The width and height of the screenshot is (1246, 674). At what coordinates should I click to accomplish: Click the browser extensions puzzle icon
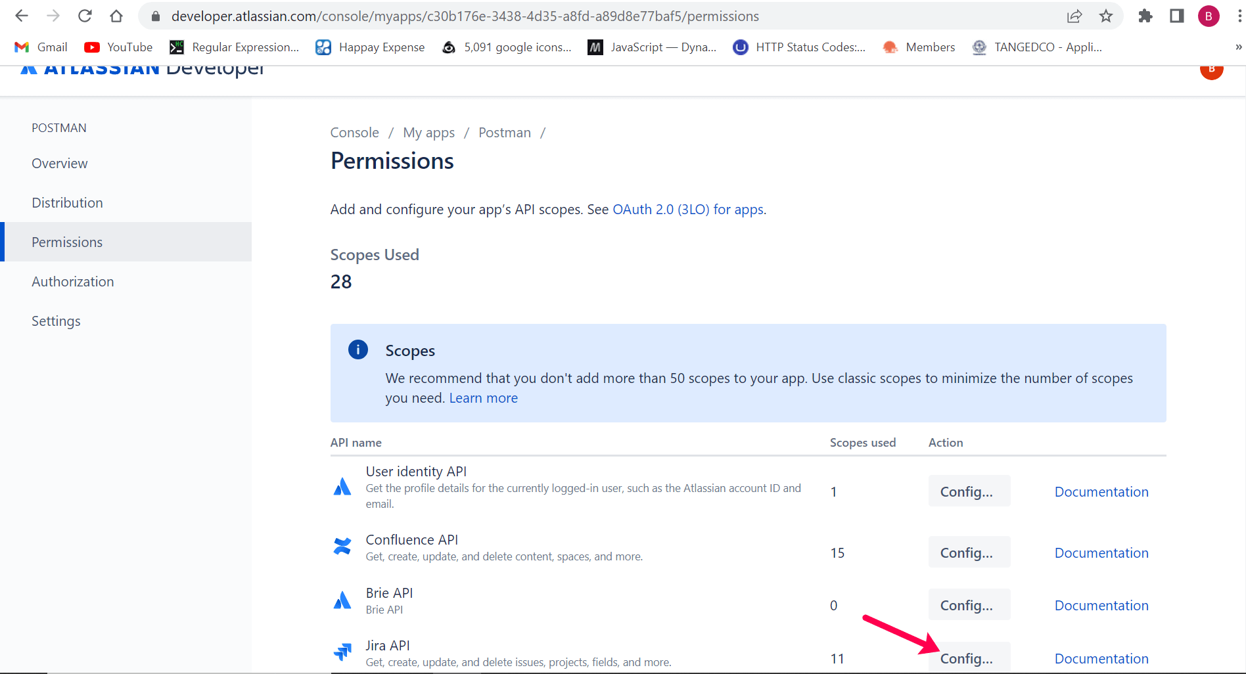pos(1145,16)
